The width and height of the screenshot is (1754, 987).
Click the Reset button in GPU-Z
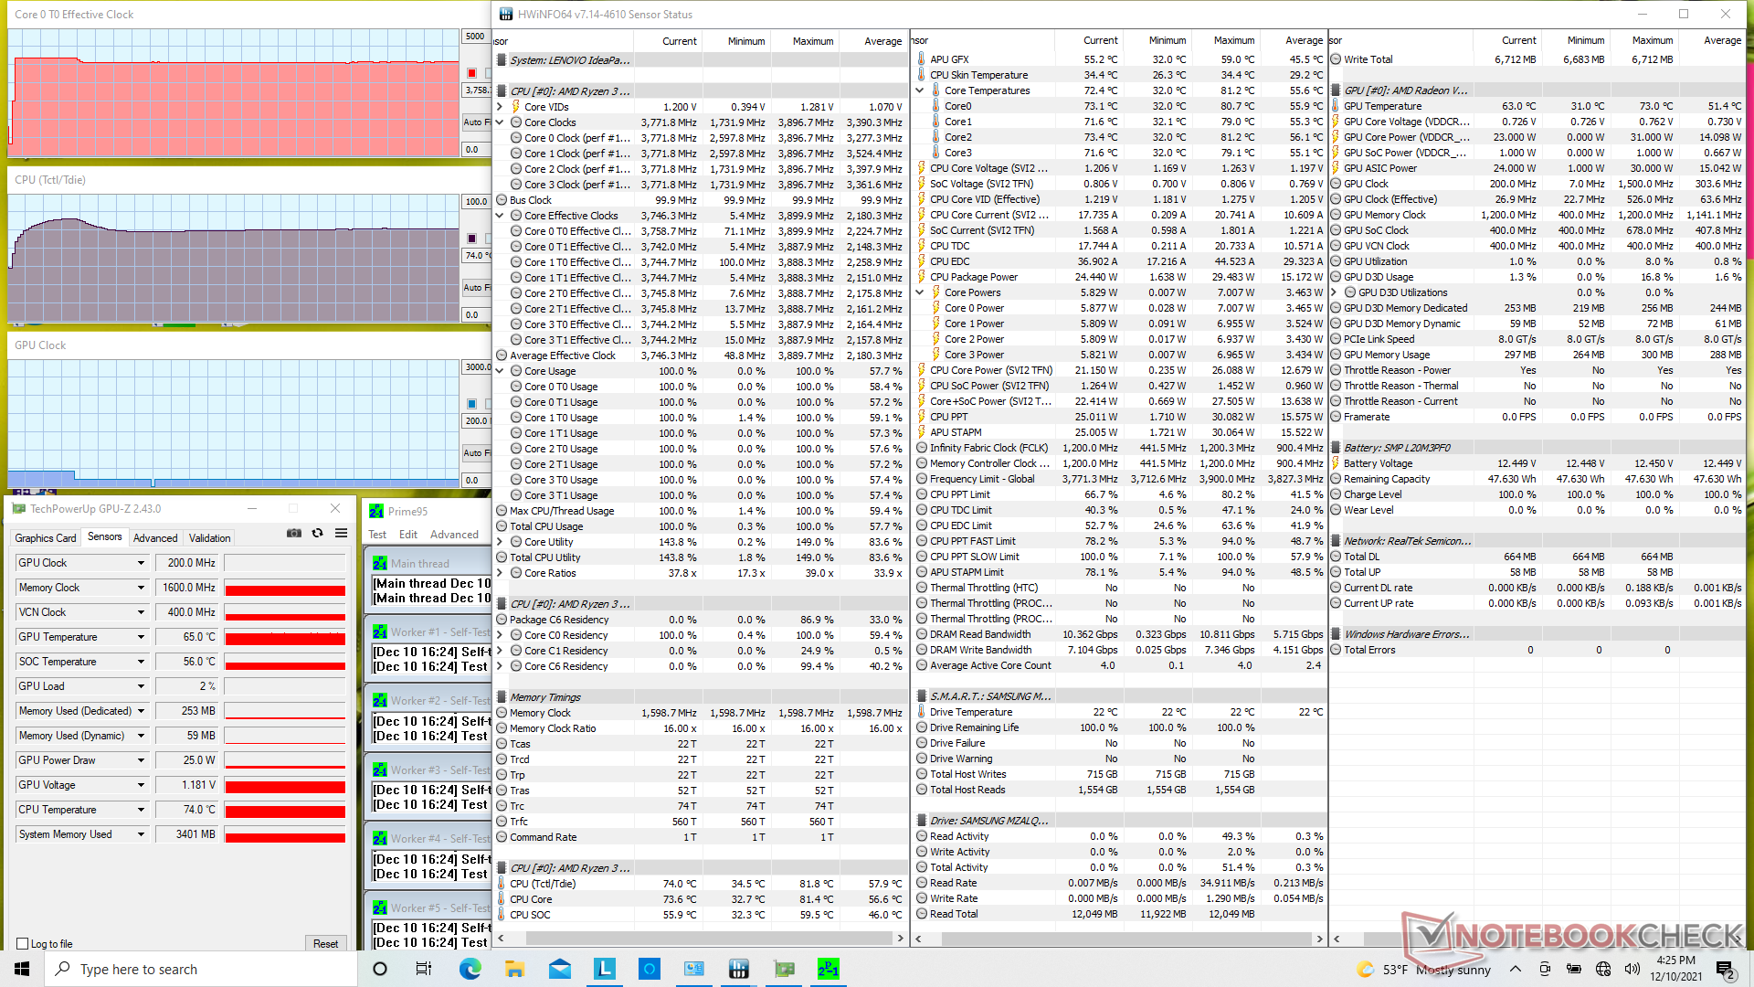pyautogui.click(x=325, y=944)
